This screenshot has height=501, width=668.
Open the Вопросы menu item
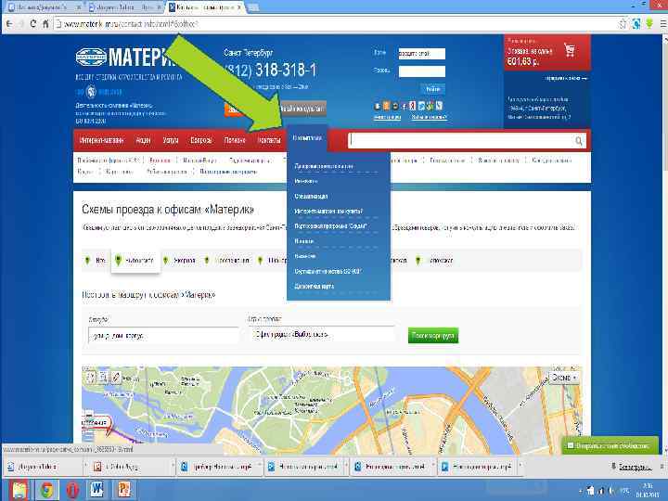[201, 140]
